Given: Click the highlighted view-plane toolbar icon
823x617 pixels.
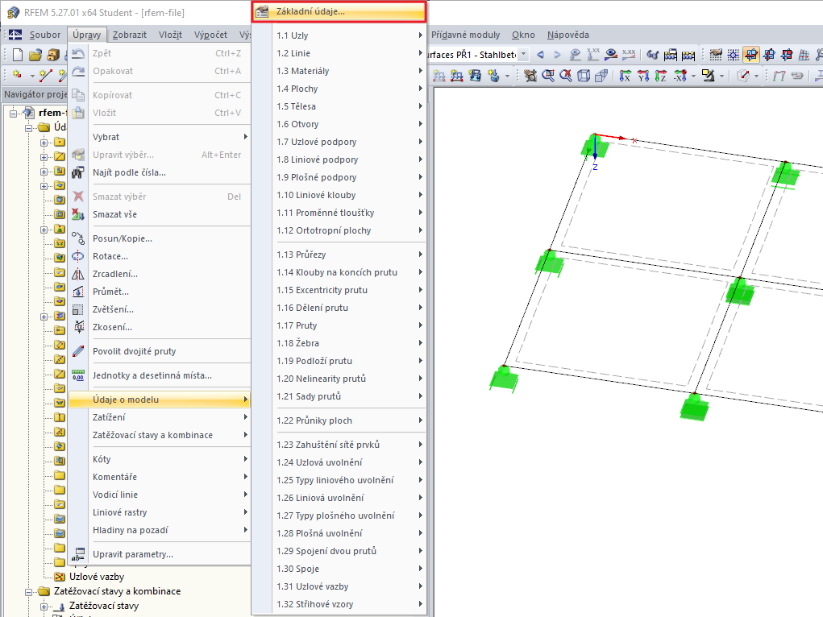Looking at the screenshot, I should (x=751, y=55).
